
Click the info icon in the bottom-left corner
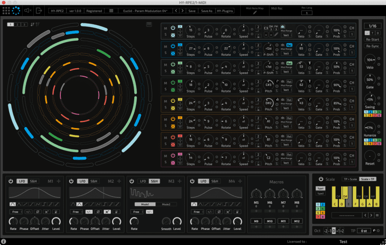[x=4, y=241]
